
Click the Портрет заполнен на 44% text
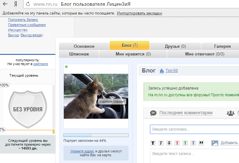[x=85, y=141]
